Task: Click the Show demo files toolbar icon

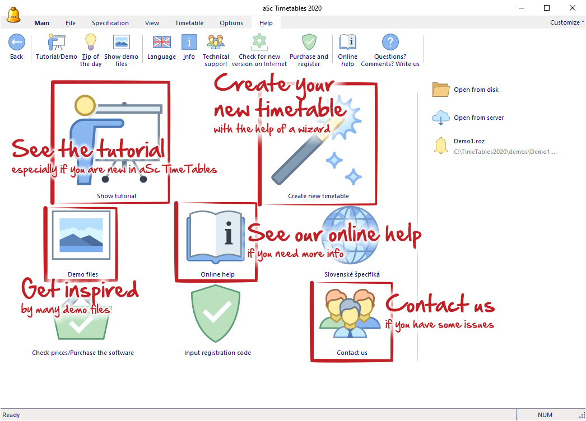Action: tap(121, 42)
